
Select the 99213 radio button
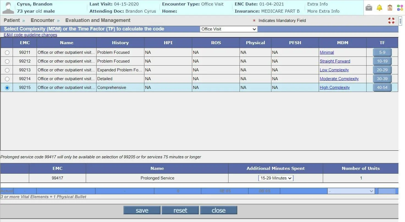coord(7,70)
